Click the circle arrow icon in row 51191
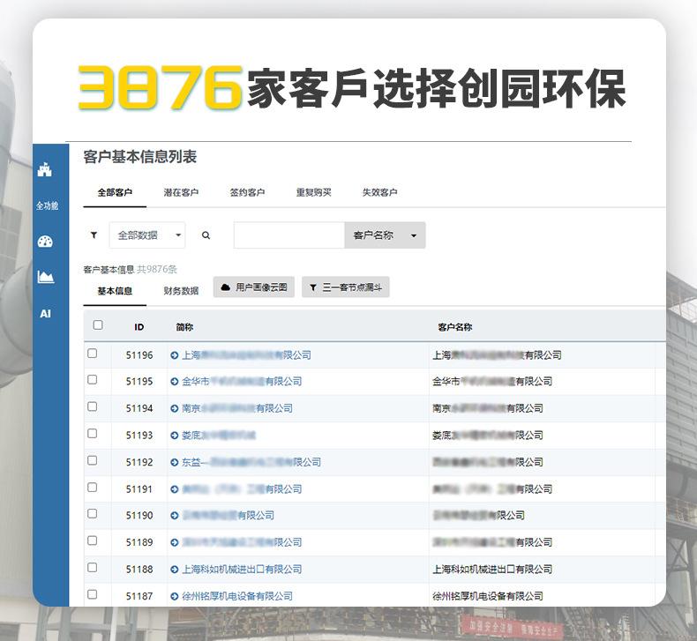Viewport: 697px width, 641px height. [175, 489]
